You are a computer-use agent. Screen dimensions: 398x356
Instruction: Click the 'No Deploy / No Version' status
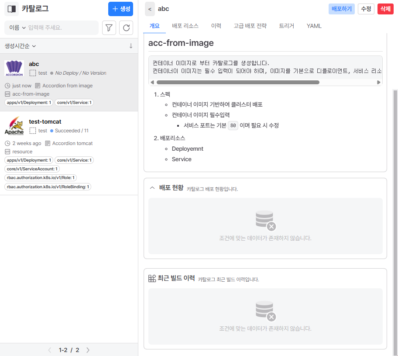81,73
